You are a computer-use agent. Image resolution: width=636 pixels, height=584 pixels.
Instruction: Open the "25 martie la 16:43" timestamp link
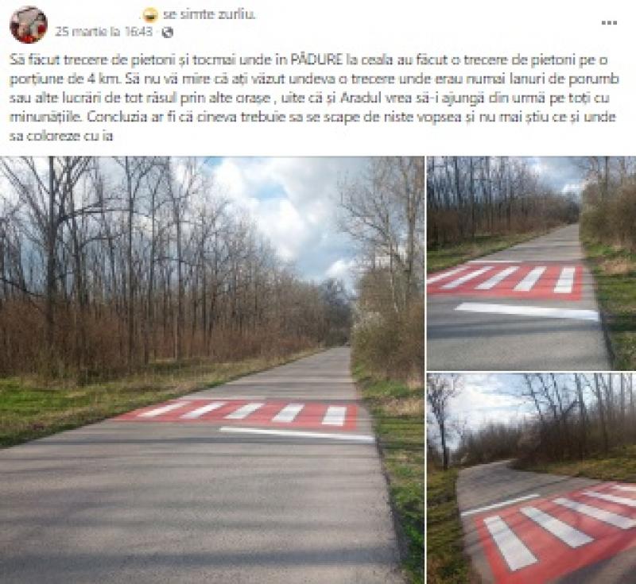104,32
